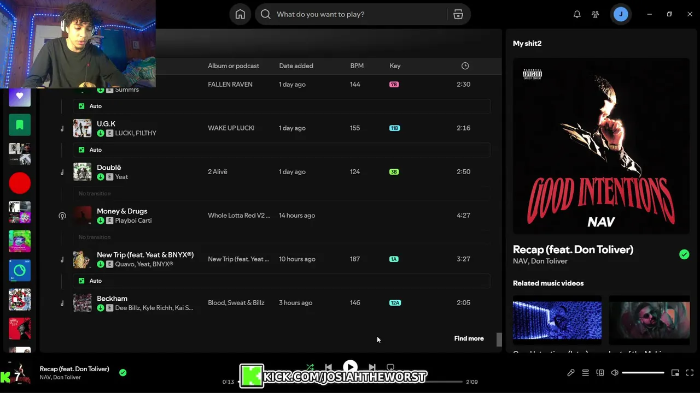Select the 187 BPM value for New Trip
Screen dimensions: 700x393
click(355, 259)
